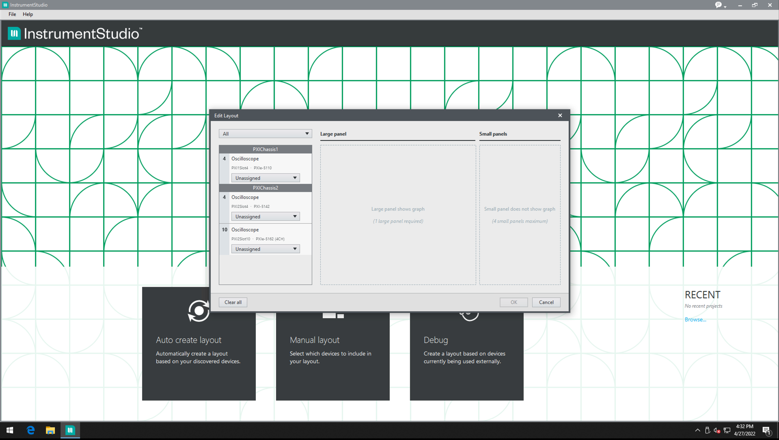Cancel the Edit Layout dialog
Image resolution: width=779 pixels, height=440 pixels.
(x=546, y=302)
